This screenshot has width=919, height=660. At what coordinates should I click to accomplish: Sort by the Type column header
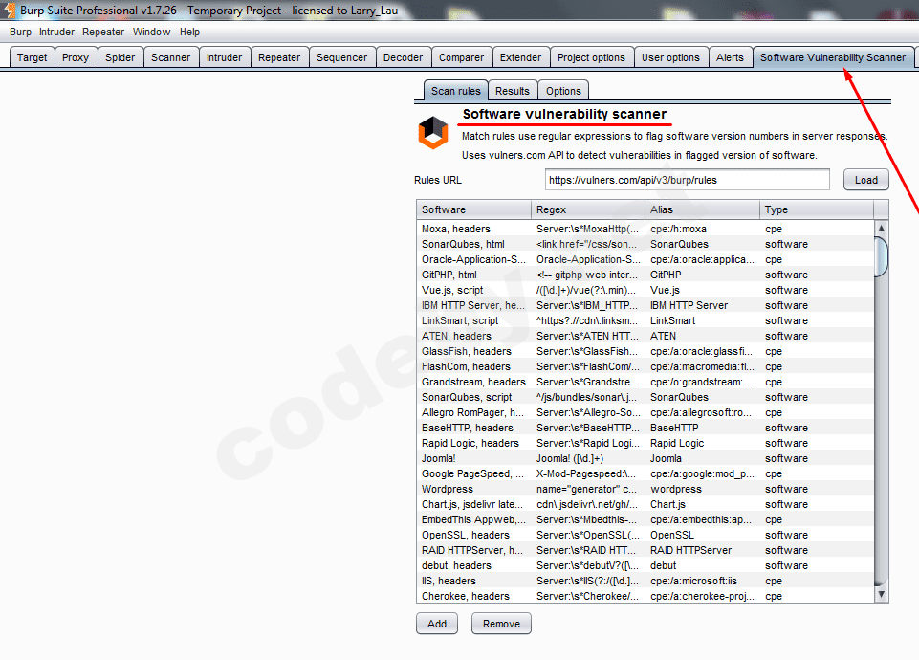(x=817, y=209)
